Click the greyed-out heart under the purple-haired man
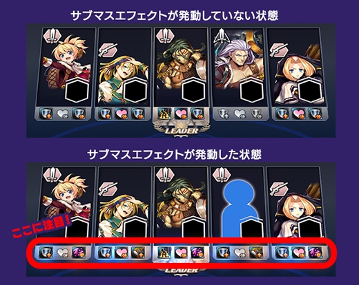The width and height of the screenshot is (359, 285). point(238,114)
